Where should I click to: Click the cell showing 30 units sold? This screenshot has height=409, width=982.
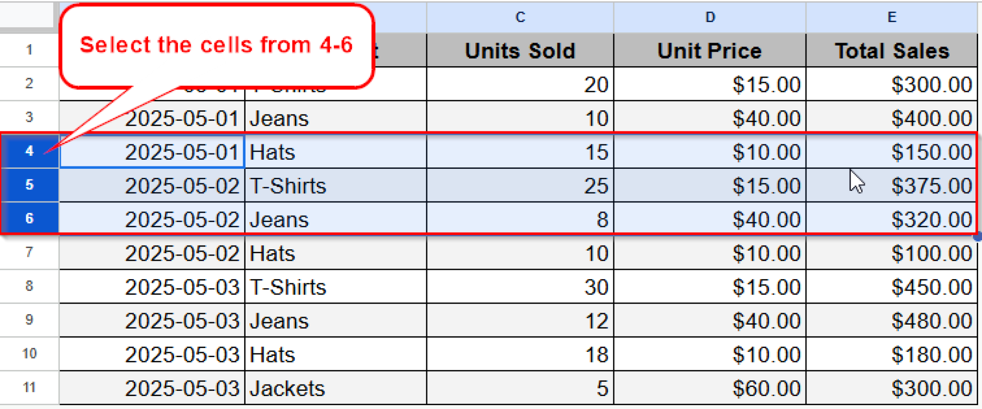(520, 287)
